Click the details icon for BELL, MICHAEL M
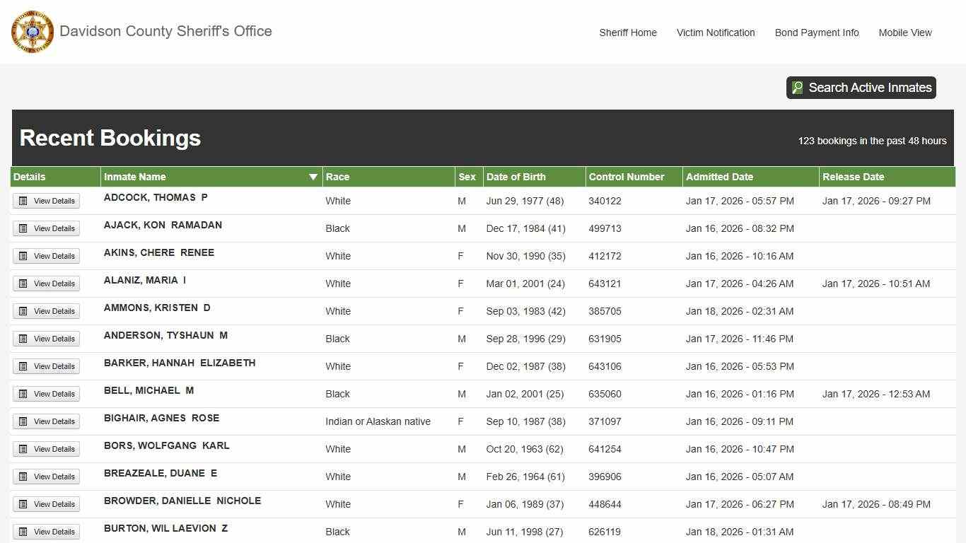Screen dimensions: 966x543 [x=23, y=394]
